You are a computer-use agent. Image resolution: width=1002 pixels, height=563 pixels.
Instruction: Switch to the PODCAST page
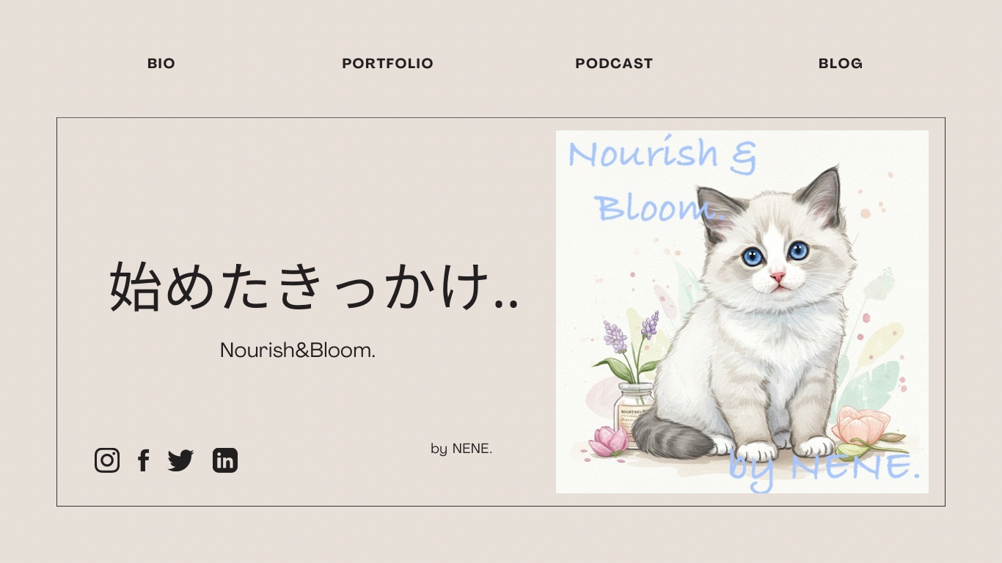pos(614,64)
